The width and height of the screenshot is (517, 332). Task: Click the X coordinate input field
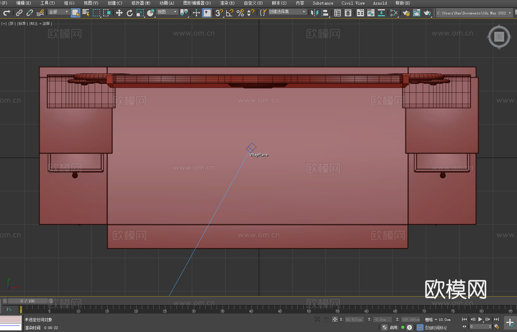tap(354, 320)
